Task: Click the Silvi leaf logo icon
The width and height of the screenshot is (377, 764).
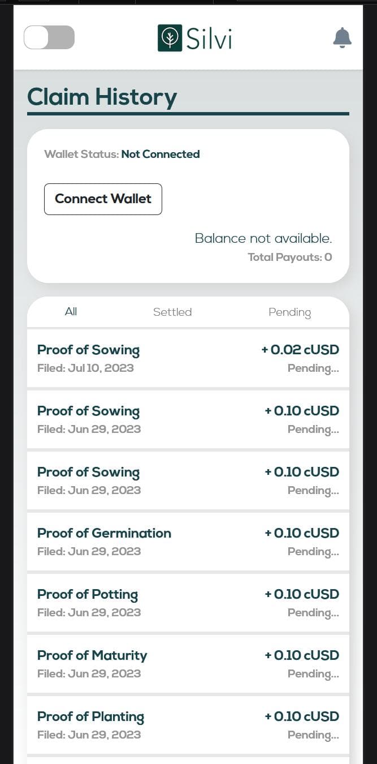Action: pos(170,38)
